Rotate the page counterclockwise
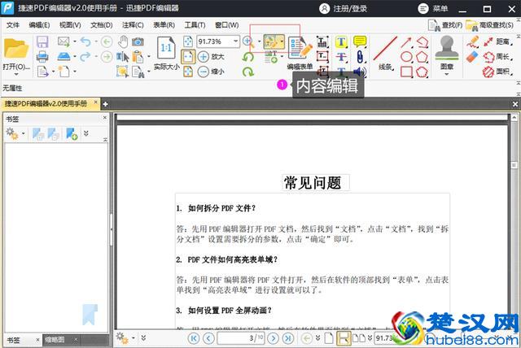521x348 pixels. pyautogui.click(x=247, y=57)
